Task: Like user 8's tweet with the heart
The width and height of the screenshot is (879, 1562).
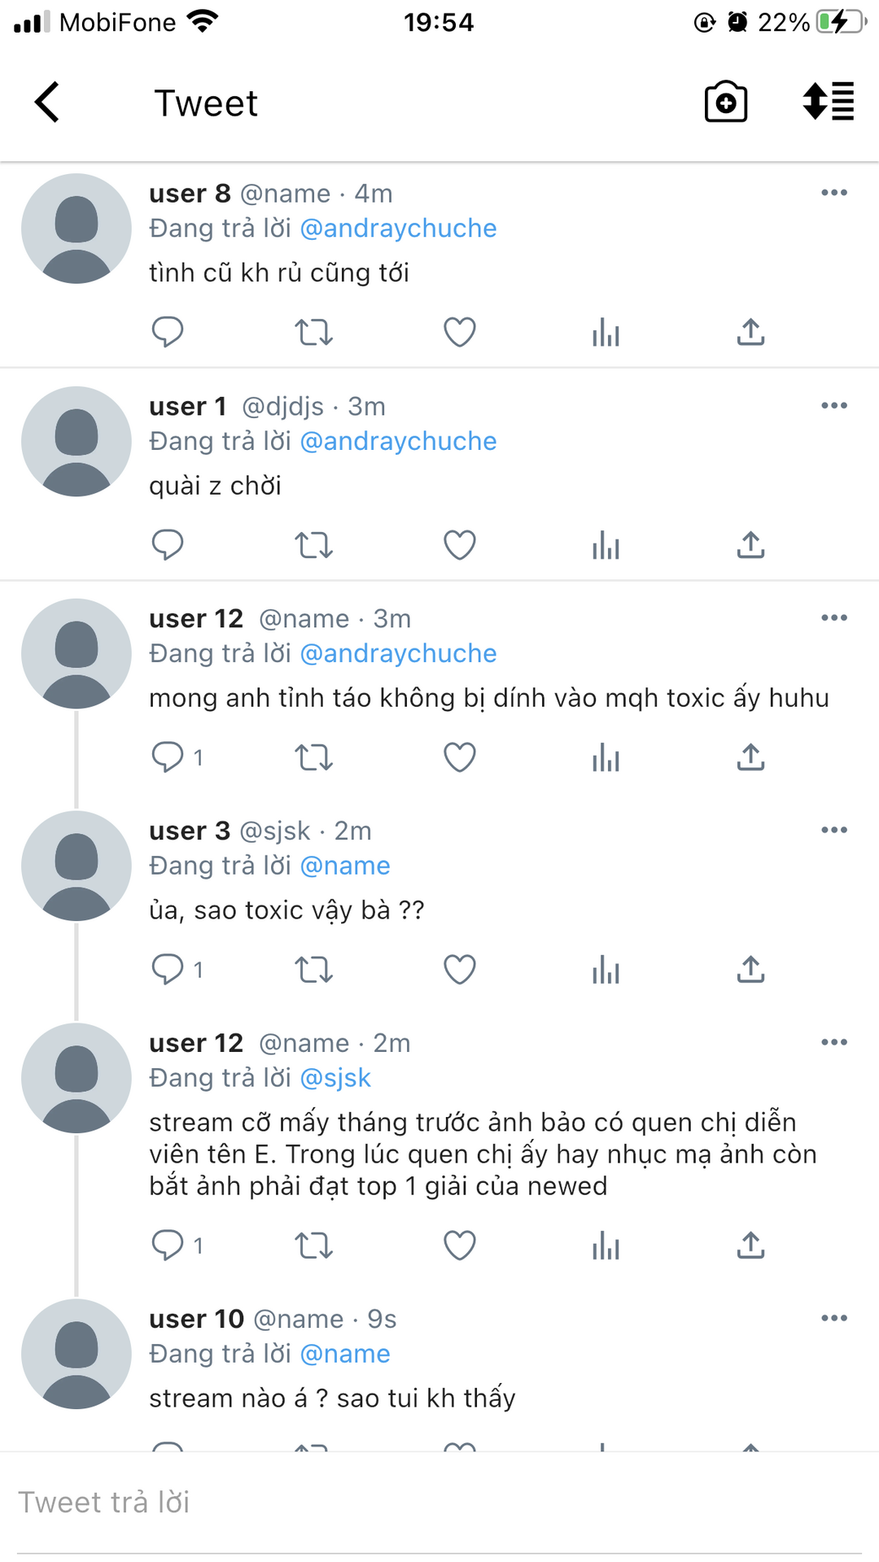Action: [459, 332]
